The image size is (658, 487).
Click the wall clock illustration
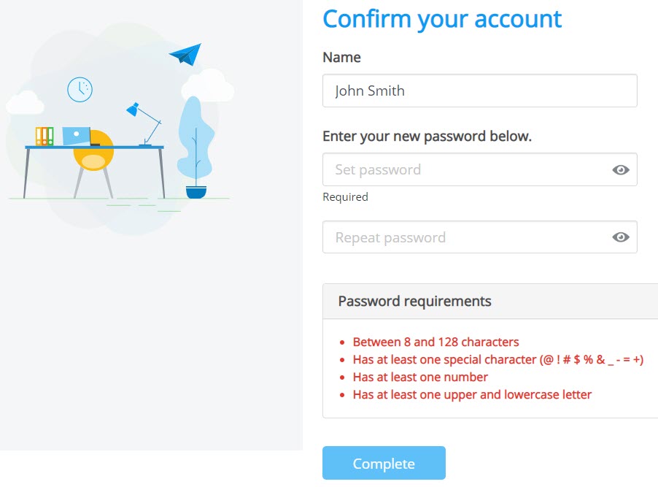tap(80, 89)
